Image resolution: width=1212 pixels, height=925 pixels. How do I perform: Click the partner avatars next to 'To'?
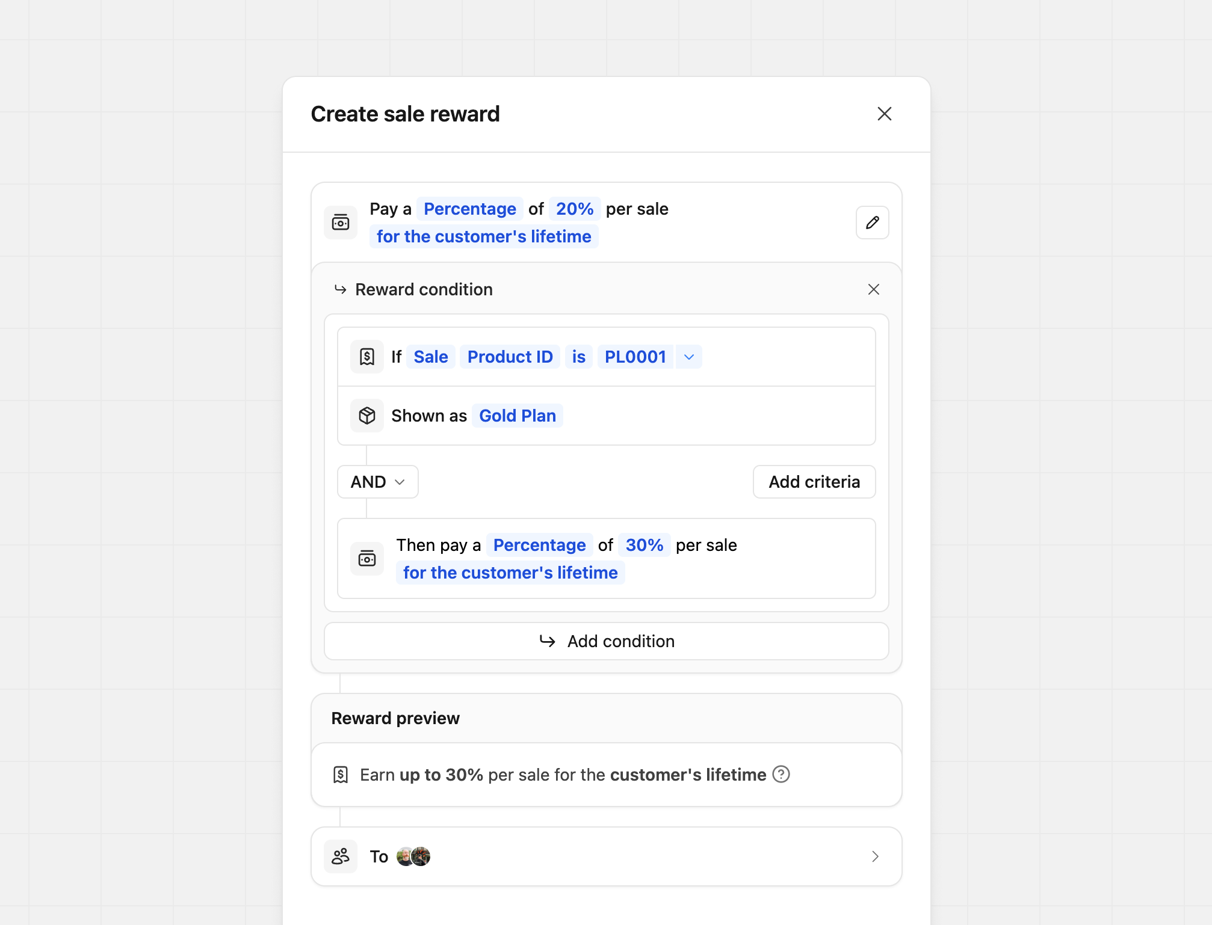[413, 856]
